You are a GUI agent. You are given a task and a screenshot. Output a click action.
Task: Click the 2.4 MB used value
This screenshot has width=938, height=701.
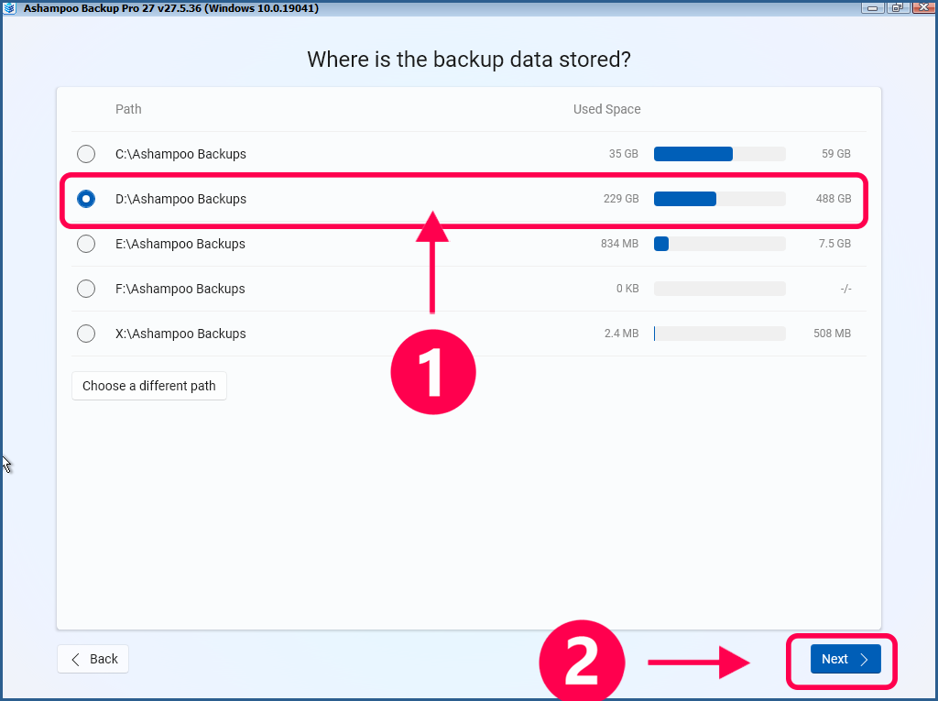coord(621,334)
